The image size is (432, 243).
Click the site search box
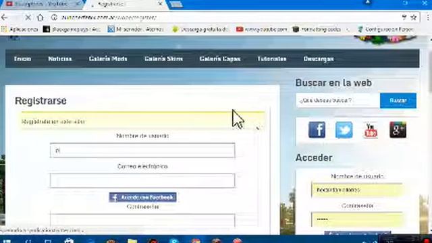pos(337,101)
